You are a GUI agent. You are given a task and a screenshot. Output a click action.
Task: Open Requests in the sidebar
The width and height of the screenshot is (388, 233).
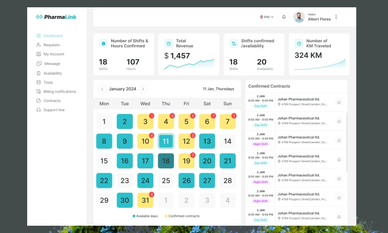[x=48, y=45]
